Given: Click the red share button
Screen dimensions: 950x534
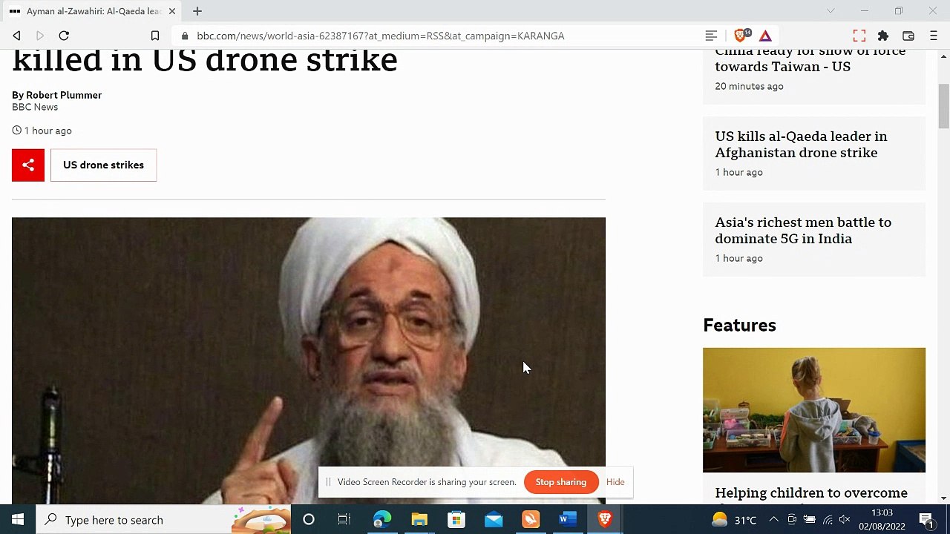Looking at the screenshot, I should (28, 165).
